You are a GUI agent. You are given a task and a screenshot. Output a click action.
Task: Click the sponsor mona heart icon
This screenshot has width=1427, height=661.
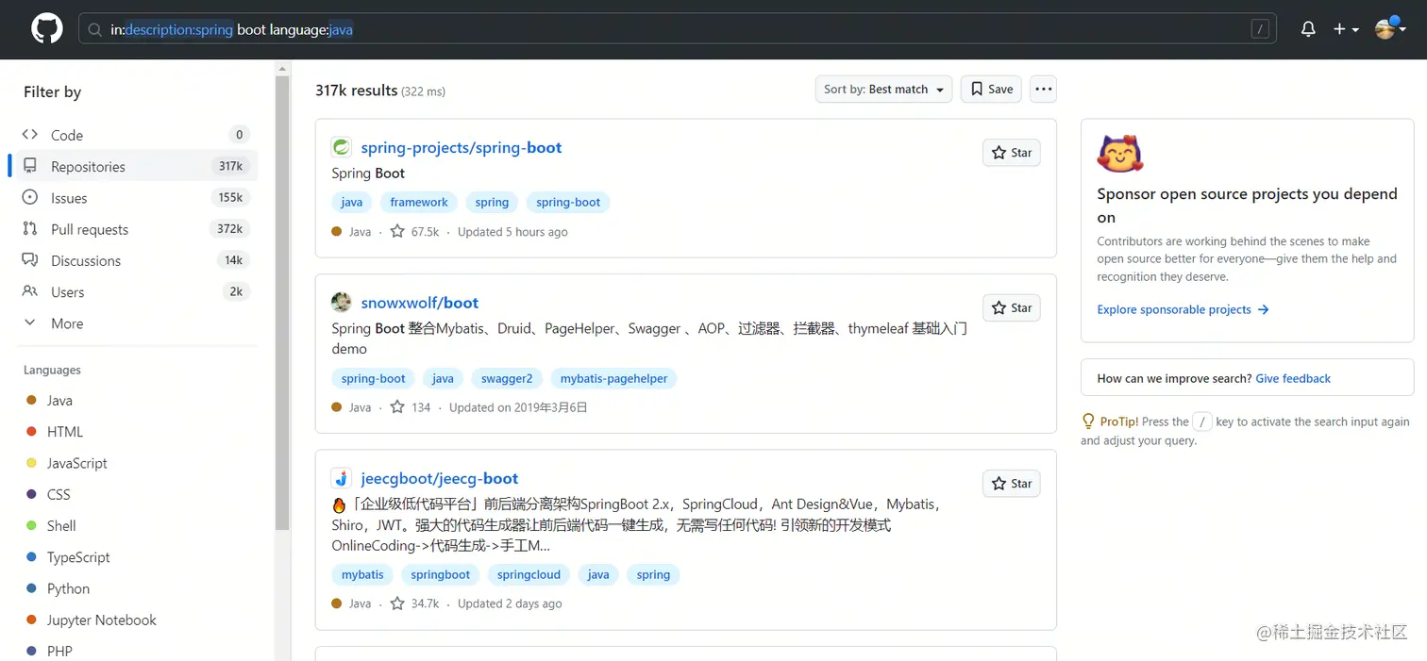1120,154
